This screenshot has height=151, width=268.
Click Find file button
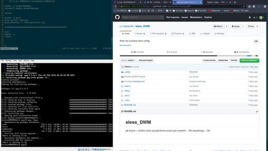234,60
